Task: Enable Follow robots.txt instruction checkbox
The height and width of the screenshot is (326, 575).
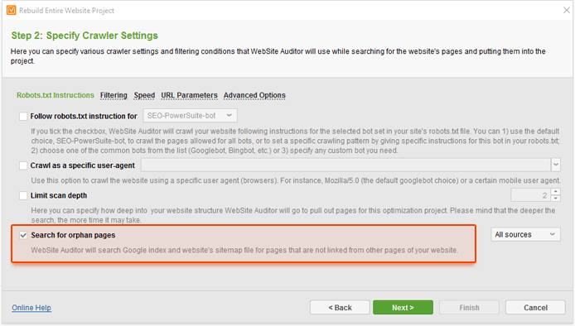Action: point(23,116)
